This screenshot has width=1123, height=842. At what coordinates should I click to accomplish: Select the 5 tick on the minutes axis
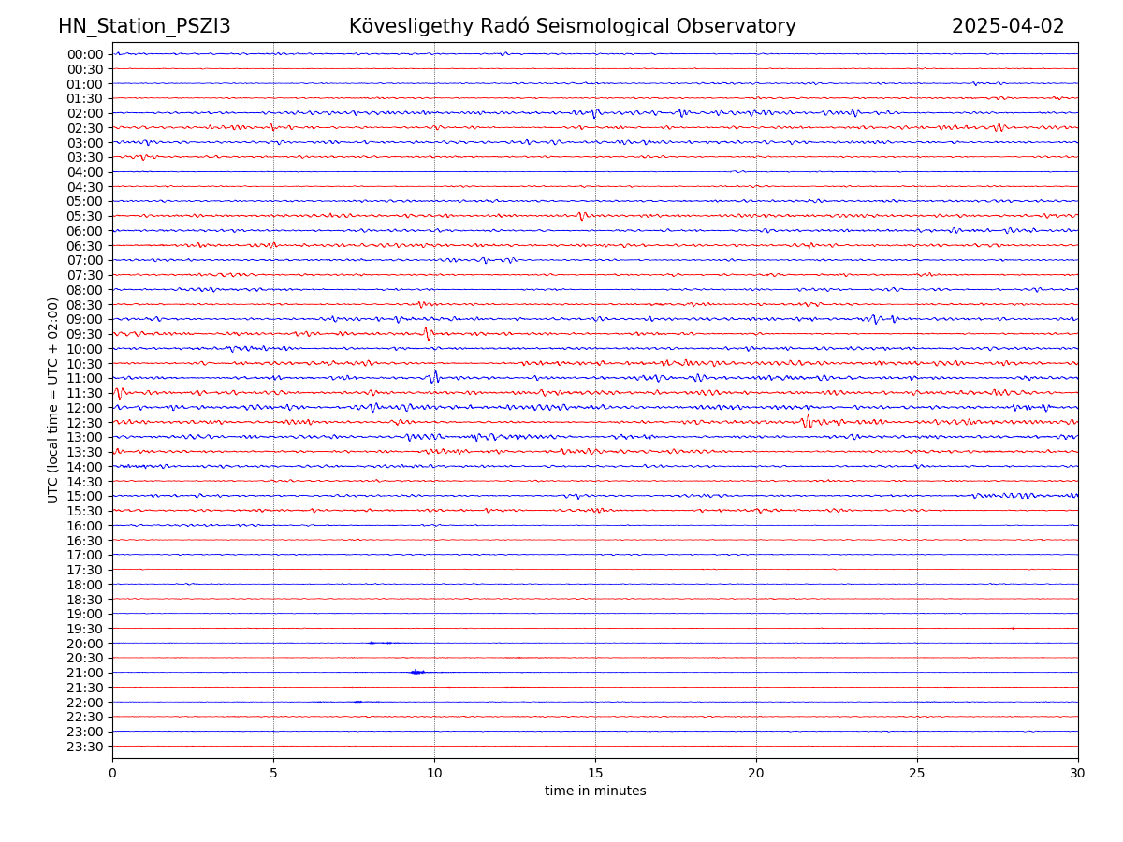273,773
